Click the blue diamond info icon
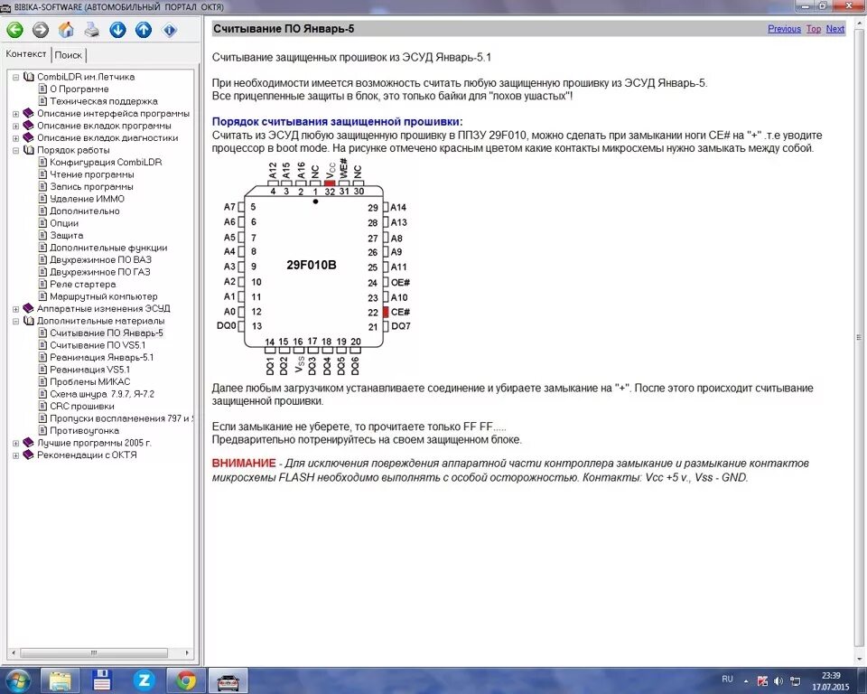 tap(169, 29)
